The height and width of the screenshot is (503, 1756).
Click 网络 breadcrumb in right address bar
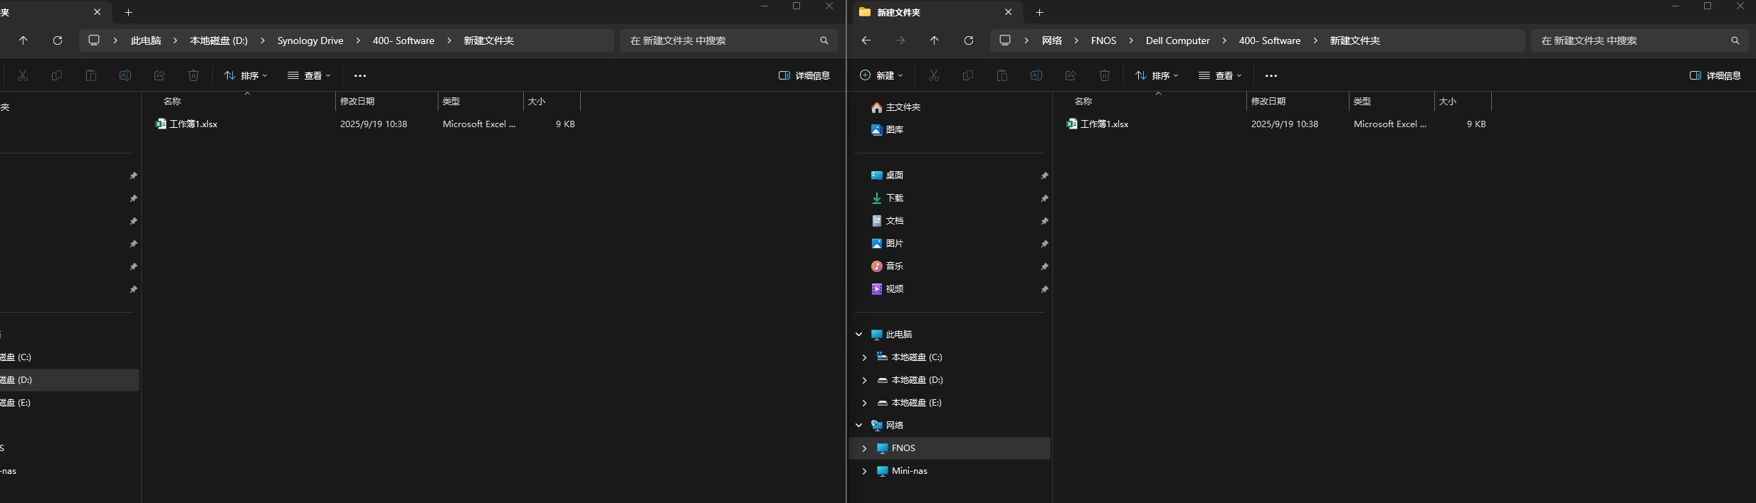[x=1052, y=40]
